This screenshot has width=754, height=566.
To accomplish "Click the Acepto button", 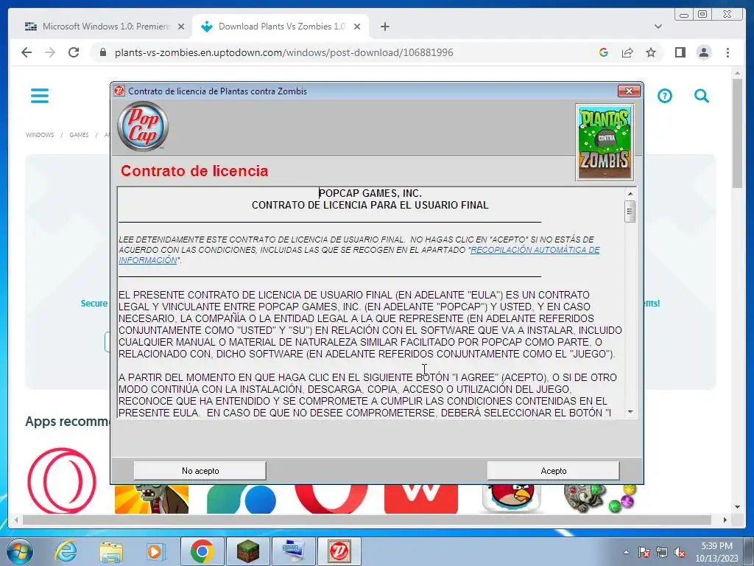I will [553, 471].
